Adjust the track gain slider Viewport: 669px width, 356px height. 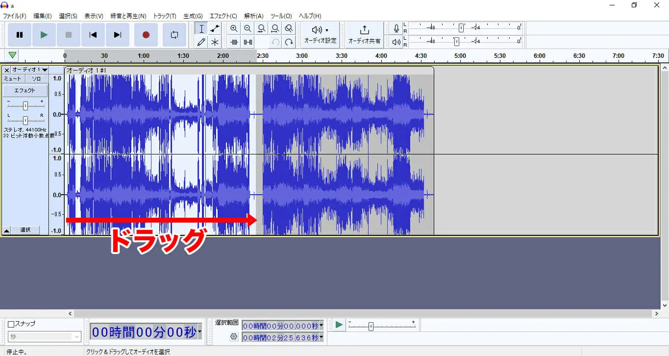click(x=25, y=105)
